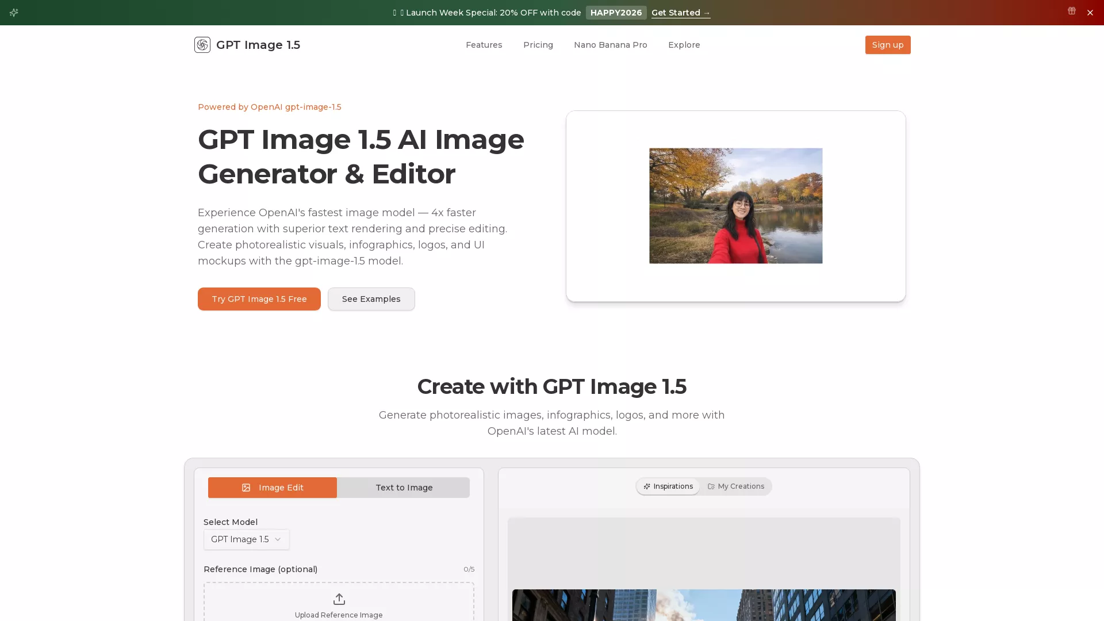Expand the GPT Image 1.5 model chevron
This screenshot has height=621, width=1104.
(278, 539)
